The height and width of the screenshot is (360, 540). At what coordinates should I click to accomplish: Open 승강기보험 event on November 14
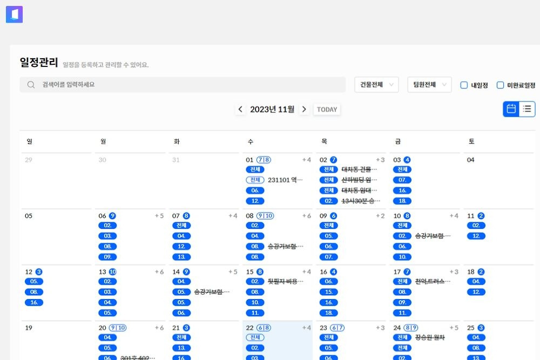212,292
